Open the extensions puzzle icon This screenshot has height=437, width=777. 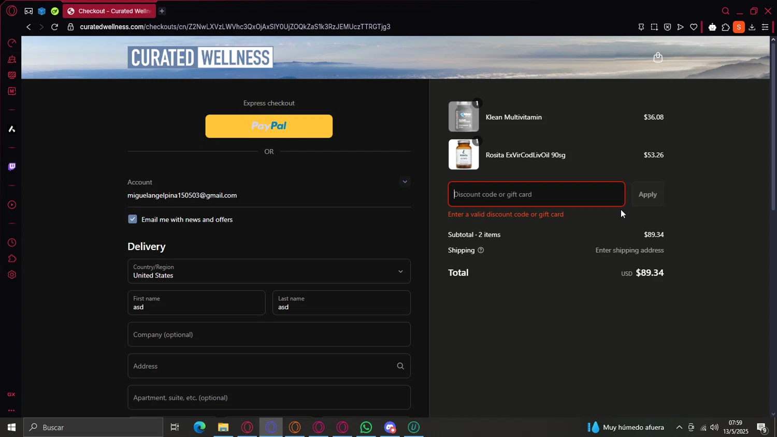[x=726, y=27]
